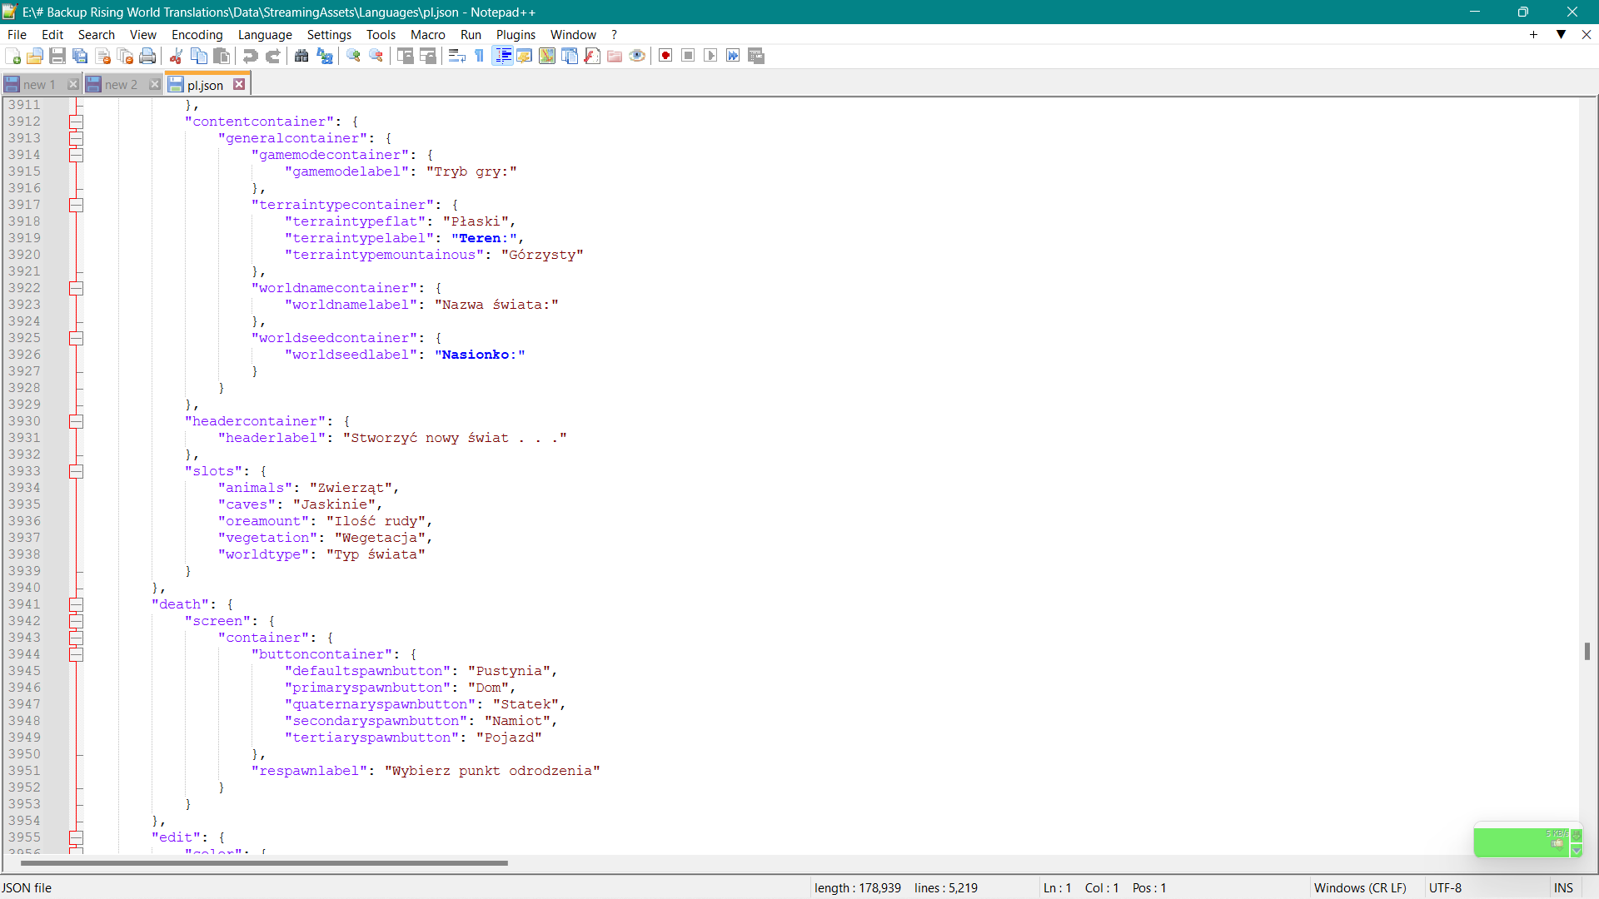Click the horizontal scrollbar thumb
Image resolution: width=1599 pixels, height=899 pixels.
[263, 863]
